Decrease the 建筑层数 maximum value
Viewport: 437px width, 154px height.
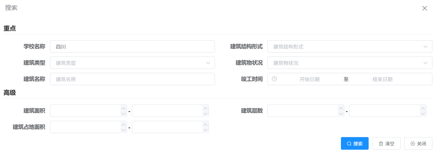[x=423, y=113]
